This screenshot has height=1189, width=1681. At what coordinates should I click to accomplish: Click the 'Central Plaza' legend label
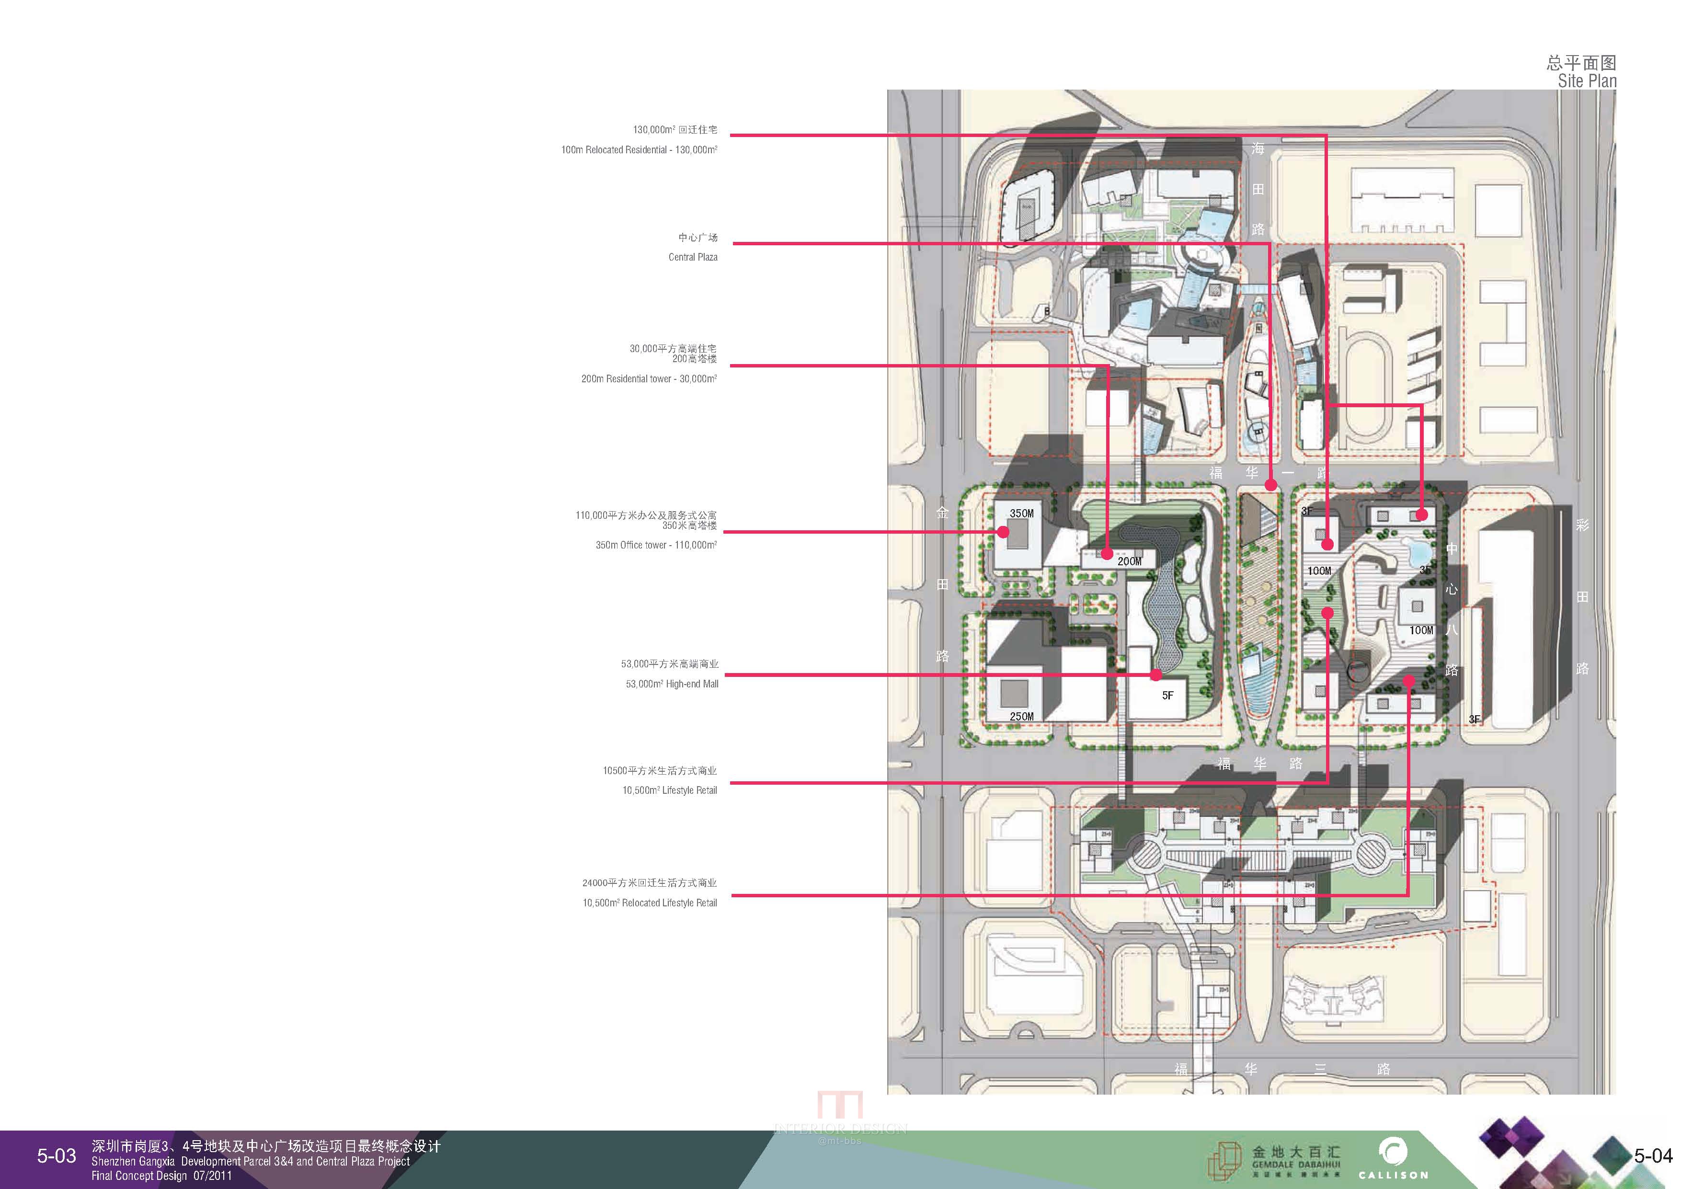[693, 258]
